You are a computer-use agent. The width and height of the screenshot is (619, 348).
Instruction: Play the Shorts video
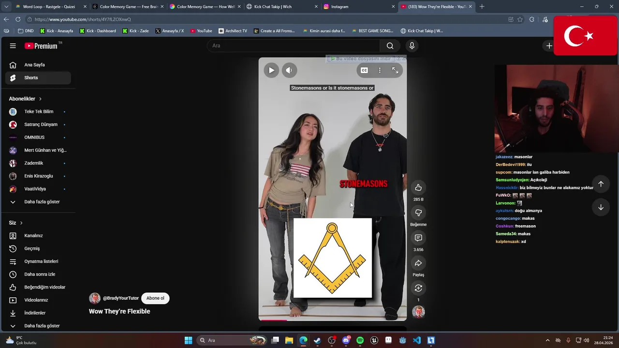click(271, 70)
